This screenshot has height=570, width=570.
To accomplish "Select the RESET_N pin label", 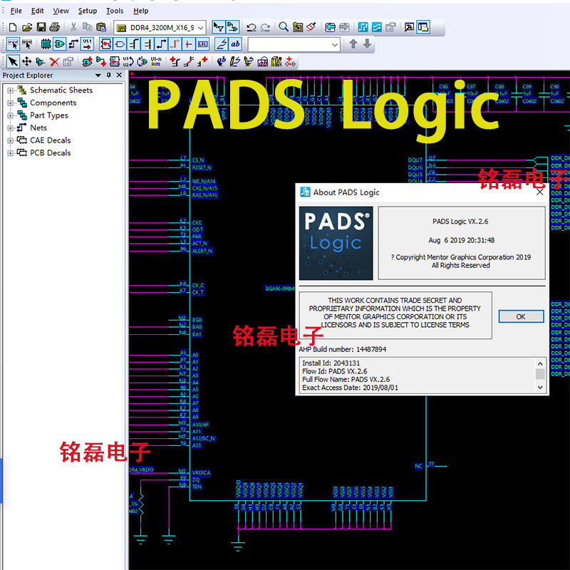I will point(202,167).
